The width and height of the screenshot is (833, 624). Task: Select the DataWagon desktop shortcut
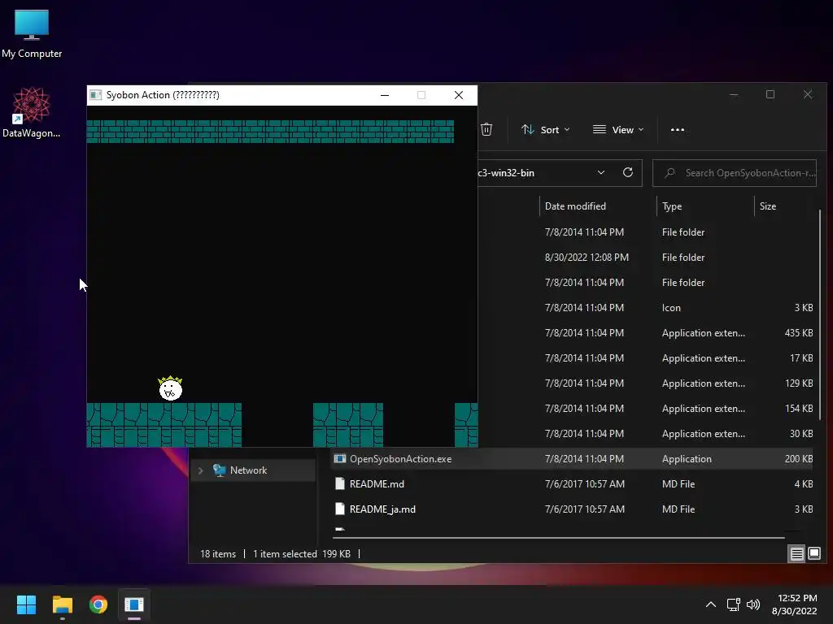coord(32,112)
